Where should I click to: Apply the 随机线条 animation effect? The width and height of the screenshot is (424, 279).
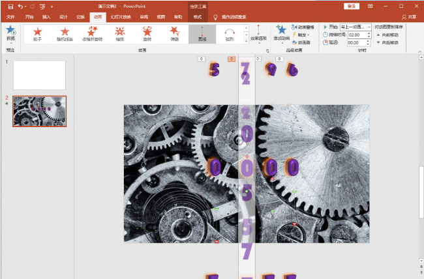pos(65,34)
